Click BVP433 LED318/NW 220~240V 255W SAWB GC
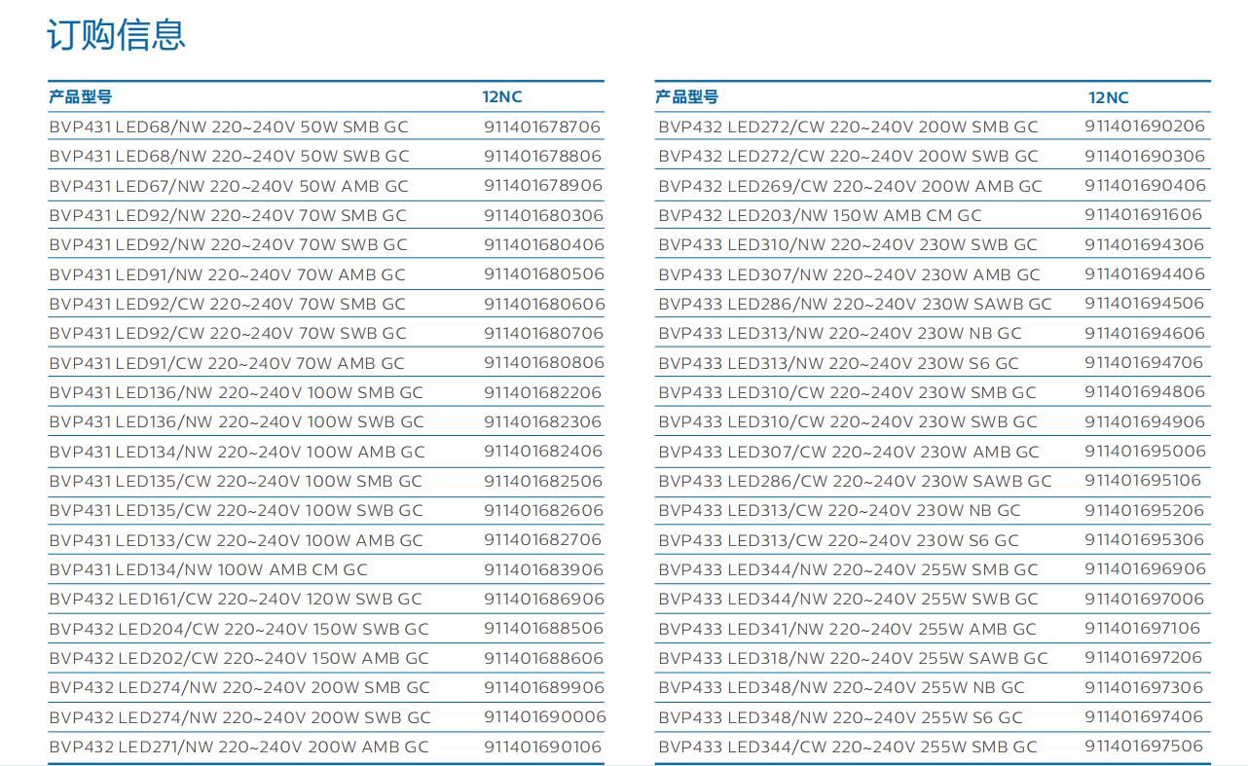1248x766 pixels. [853, 658]
